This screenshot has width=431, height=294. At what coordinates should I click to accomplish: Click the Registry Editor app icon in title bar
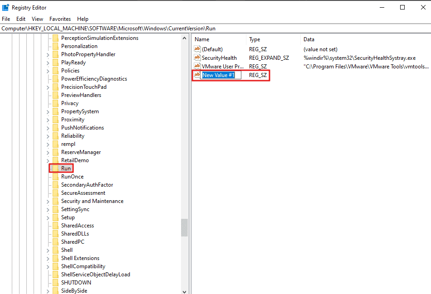(5, 8)
